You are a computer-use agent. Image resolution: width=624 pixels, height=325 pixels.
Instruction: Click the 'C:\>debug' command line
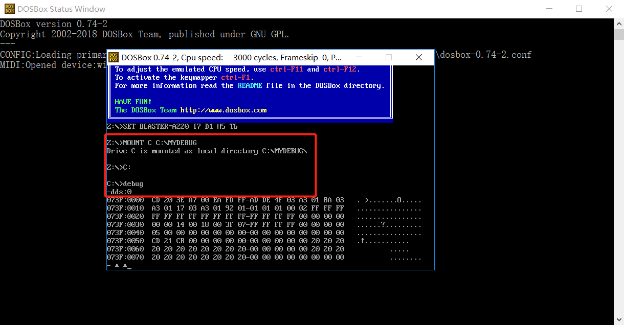coord(125,183)
